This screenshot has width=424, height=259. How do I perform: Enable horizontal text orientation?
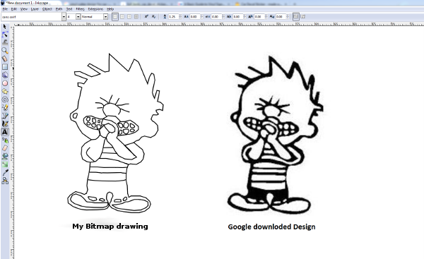point(296,16)
